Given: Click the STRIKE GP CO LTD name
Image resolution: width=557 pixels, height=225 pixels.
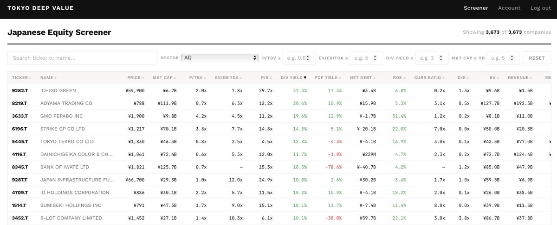Looking at the screenshot, I should click(63, 129).
